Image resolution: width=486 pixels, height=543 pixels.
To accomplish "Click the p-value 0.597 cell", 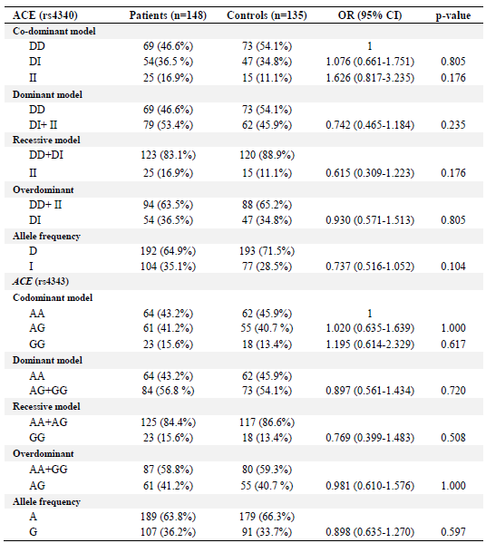I will click(453, 532).
